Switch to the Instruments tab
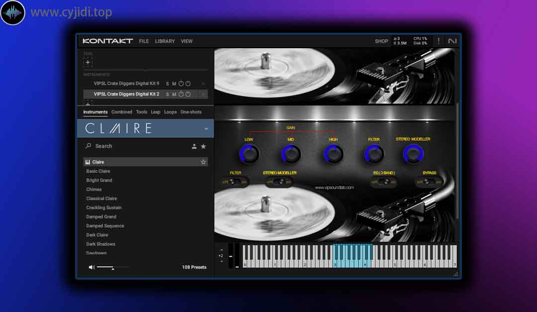This screenshot has width=537, height=312. 95,112
